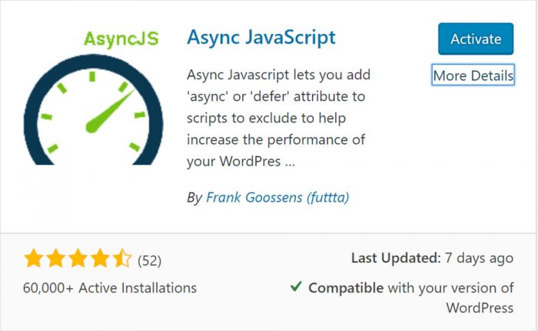The height and width of the screenshot is (331, 538).
Task: Click the green compatibility checkmark icon
Action: click(296, 286)
